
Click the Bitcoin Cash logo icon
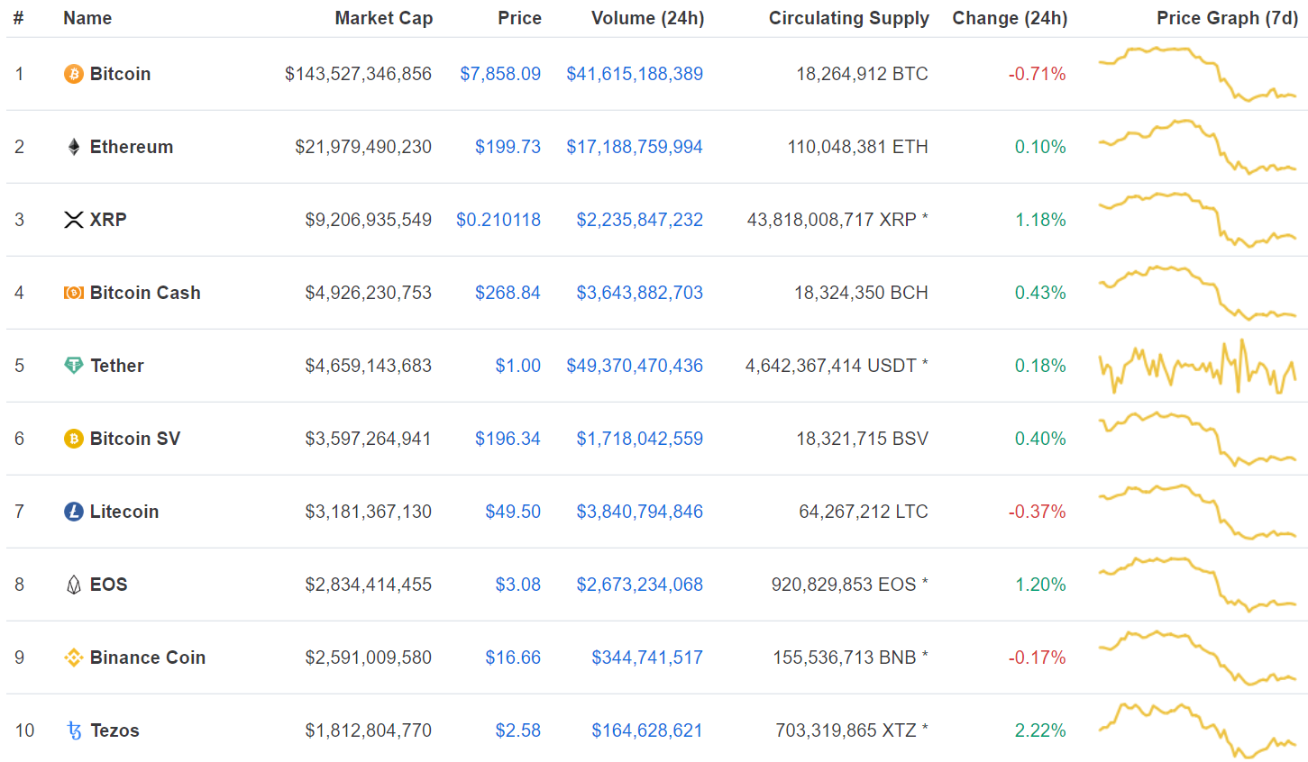(74, 293)
